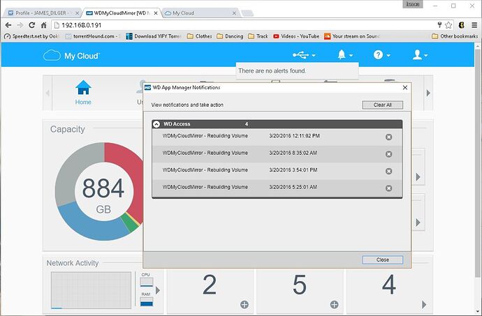The height and width of the screenshot is (316, 482).
Task: Go to the Home navigation icon
Action: pos(83,93)
